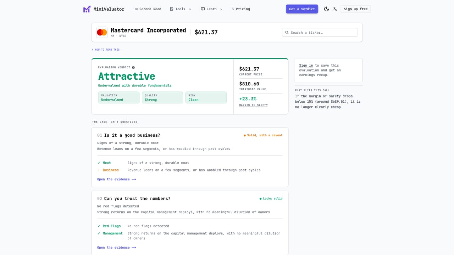Click the search magnifier icon
Screen dimensions: 454x255
pyautogui.click(x=287, y=33)
